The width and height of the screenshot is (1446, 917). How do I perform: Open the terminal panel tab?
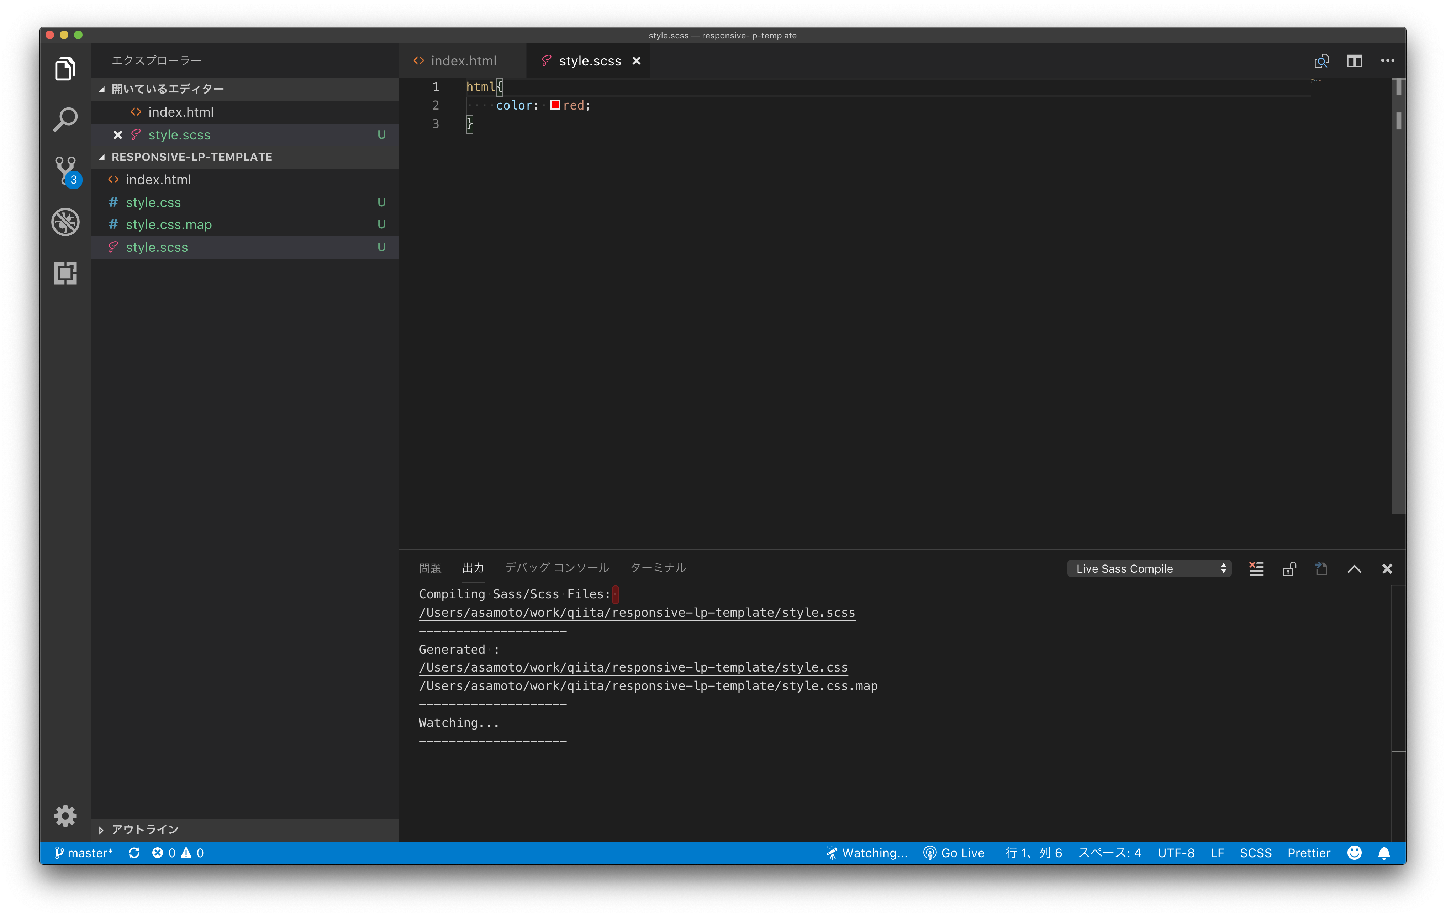pyautogui.click(x=658, y=568)
